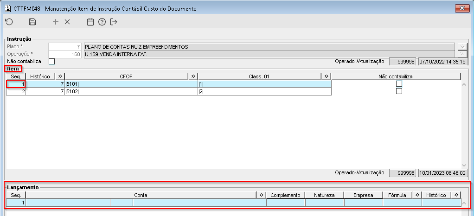Click the empty Natureza cell in Lançamento row 1
This screenshot has height=216, width=474.
[324, 203]
